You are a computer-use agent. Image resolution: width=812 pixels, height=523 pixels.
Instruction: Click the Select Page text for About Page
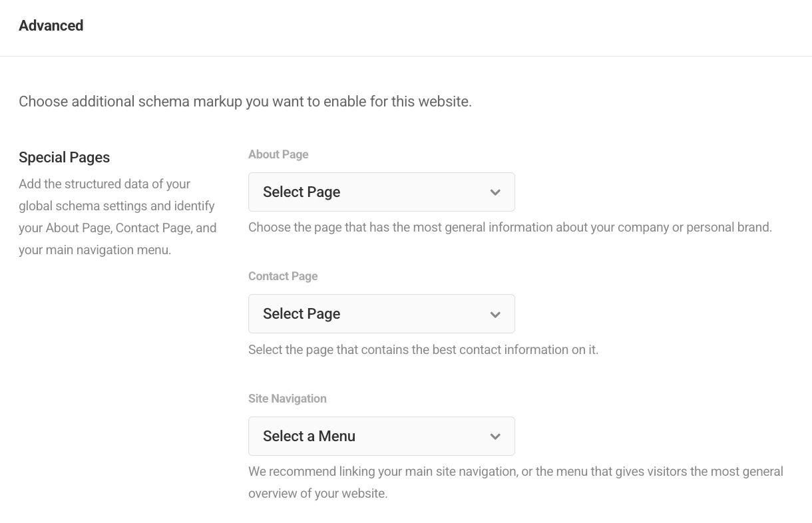coord(302,192)
